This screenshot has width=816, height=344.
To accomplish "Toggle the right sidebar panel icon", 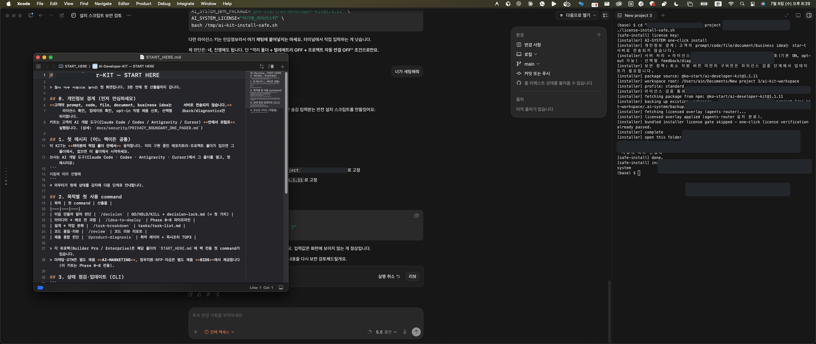I will pos(809,15).
